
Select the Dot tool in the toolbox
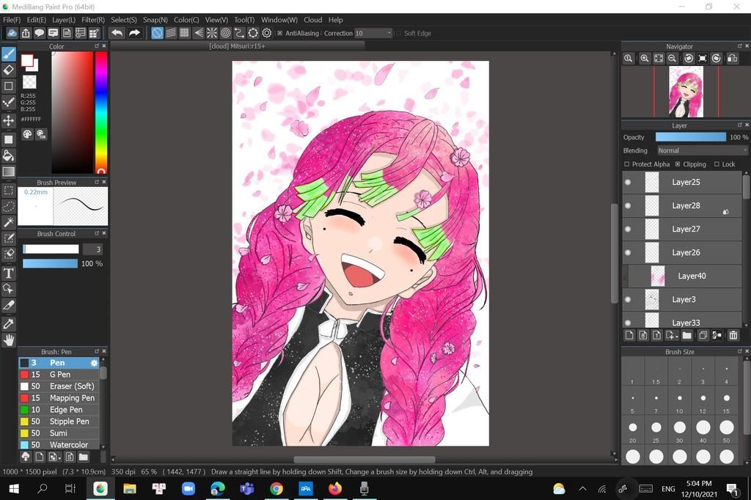click(x=9, y=103)
